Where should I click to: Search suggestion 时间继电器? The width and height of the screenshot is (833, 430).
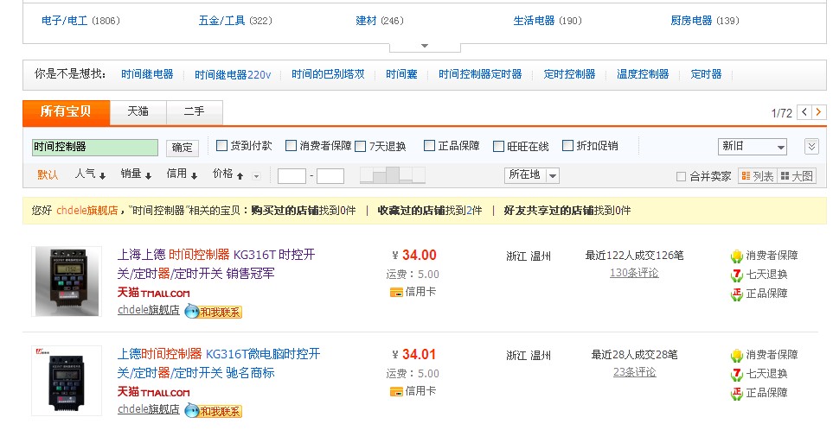coord(147,74)
